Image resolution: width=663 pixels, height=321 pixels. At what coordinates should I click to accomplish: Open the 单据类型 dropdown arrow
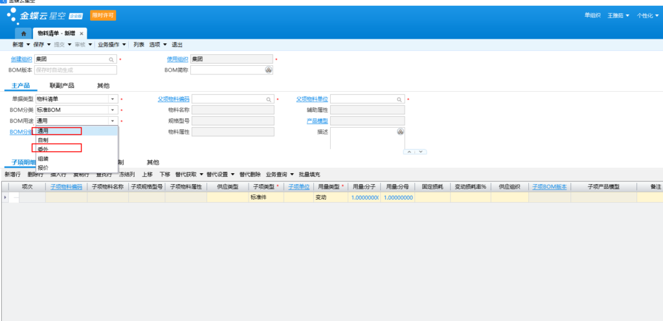coord(113,99)
